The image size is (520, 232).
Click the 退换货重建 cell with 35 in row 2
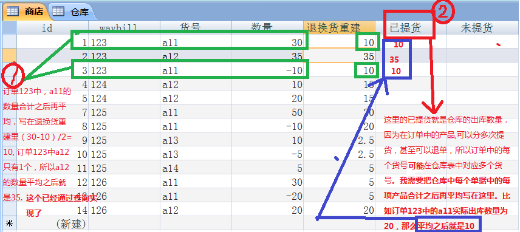[x=339, y=56]
